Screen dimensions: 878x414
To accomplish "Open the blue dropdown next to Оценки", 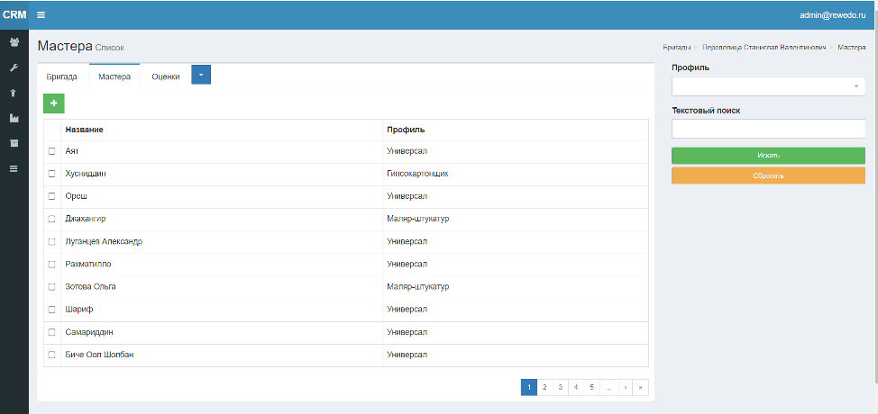I will pyautogui.click(x=201, y=75).
